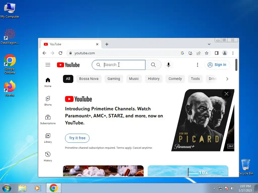Click the Chrome taskbar button

click(x=54, y=188)
